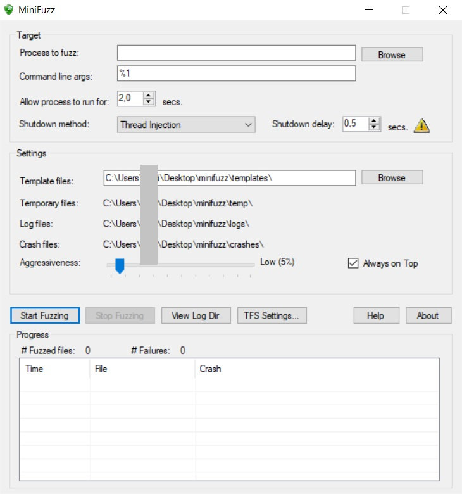This screenshot has height=494, width=462.
Task: Increase Allow process run time with up arrow
Action: (x=148, y=95)
